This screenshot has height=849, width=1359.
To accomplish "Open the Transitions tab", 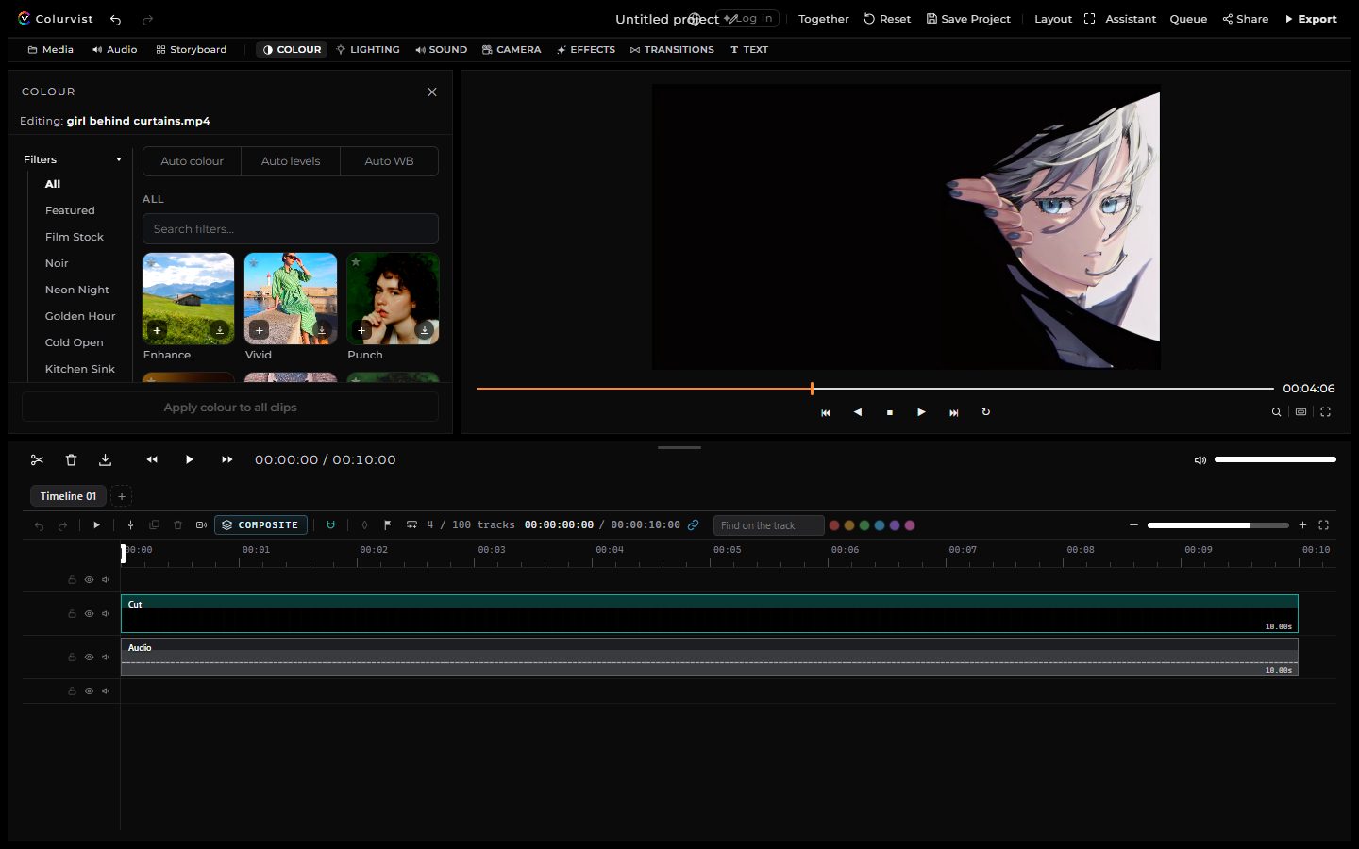I will click(672, 49).
